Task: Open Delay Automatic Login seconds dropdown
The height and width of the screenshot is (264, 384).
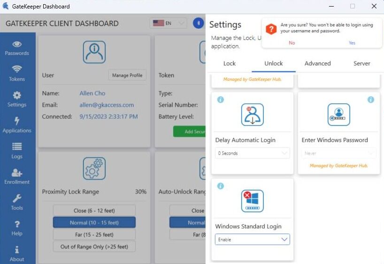Action: (x=253, y=153)
